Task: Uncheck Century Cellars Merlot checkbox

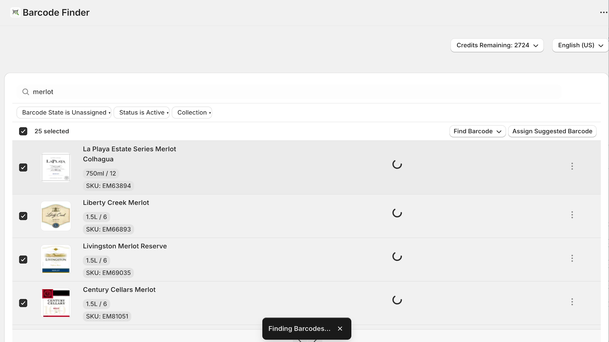Action: [23, 303]
